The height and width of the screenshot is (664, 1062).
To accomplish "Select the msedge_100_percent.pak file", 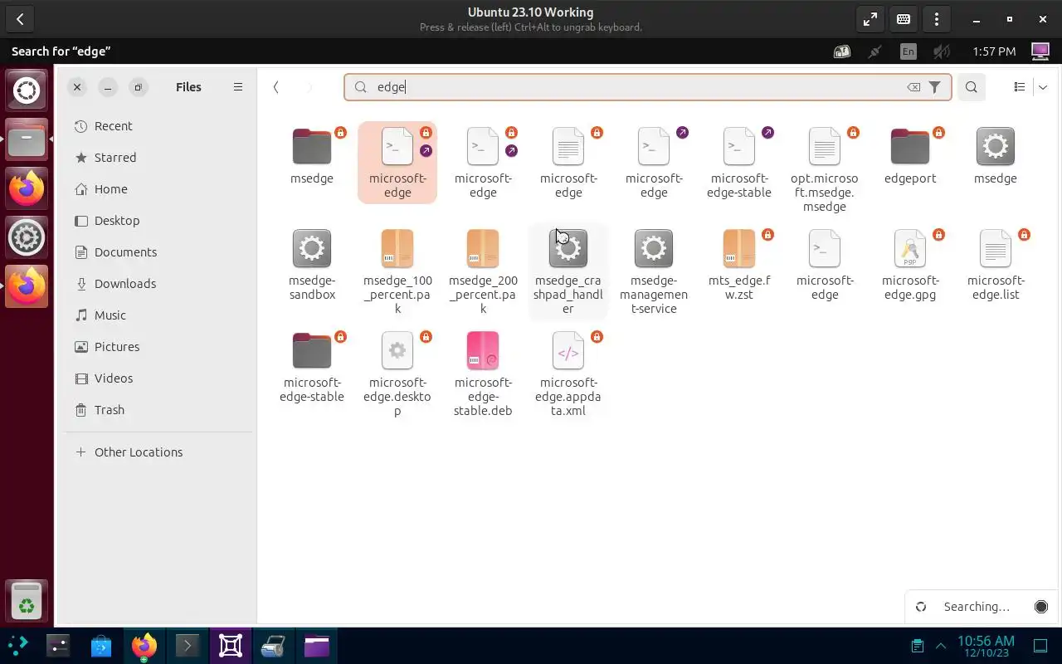I will click(397, 271).
